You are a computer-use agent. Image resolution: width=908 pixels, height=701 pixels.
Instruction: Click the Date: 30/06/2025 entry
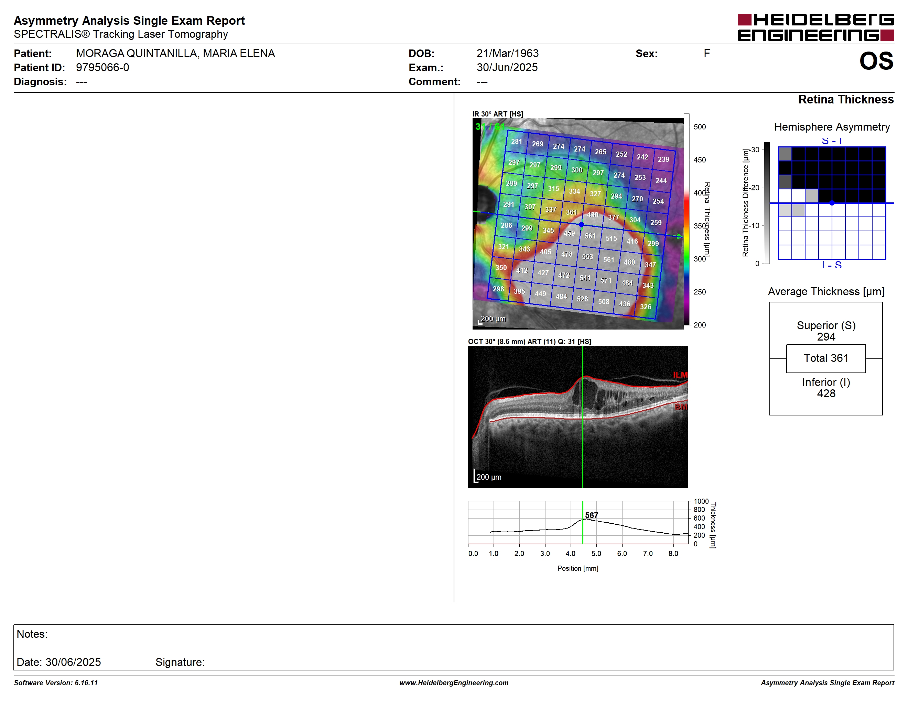point(58,663)
